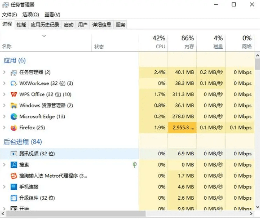The image size is (260, 219).
Task: Click the 手机连接 process icon
Action: point(14,187)
